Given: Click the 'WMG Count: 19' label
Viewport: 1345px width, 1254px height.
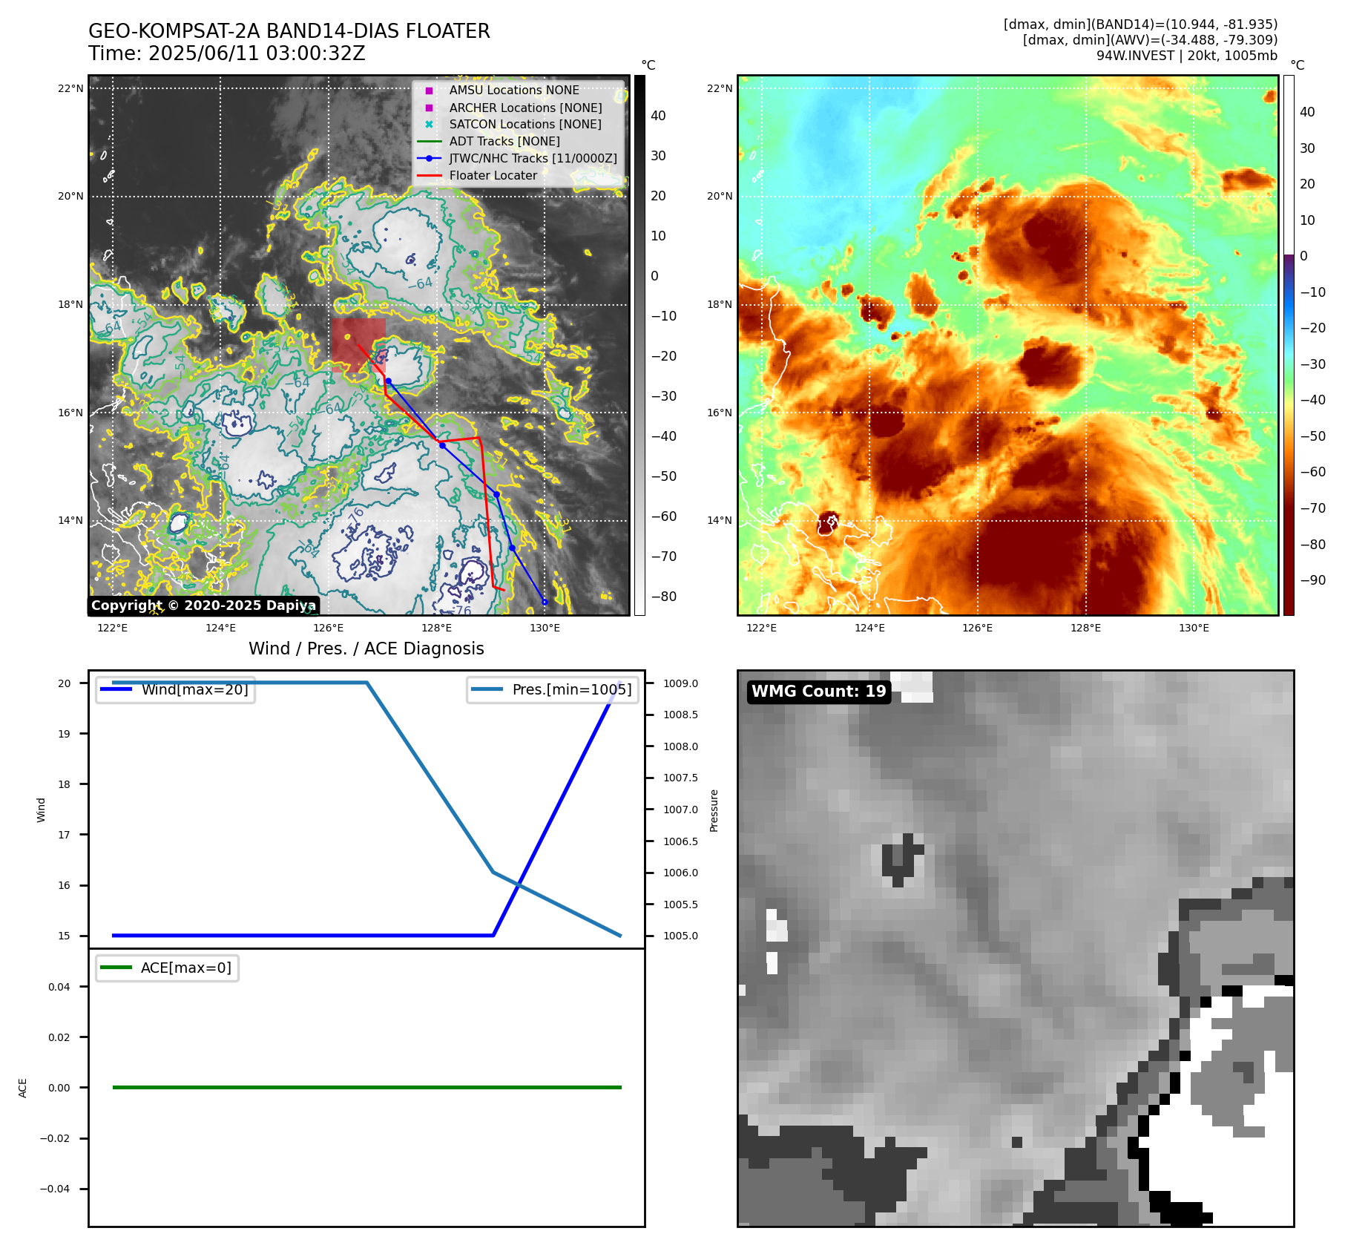Looking at the screenshot, I should click(x=819, y=691).
